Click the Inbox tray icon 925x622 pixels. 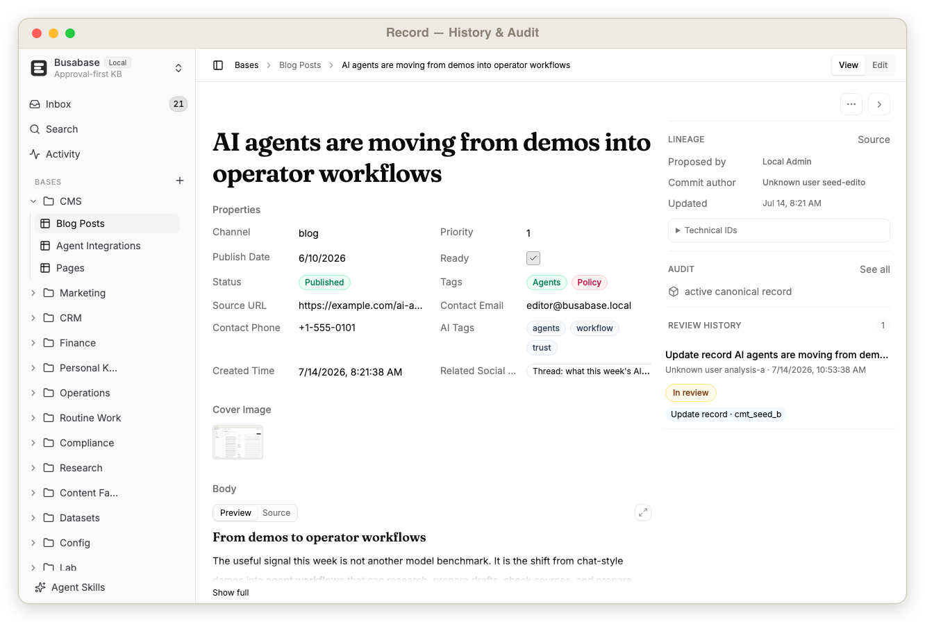[x=35, y=104]
